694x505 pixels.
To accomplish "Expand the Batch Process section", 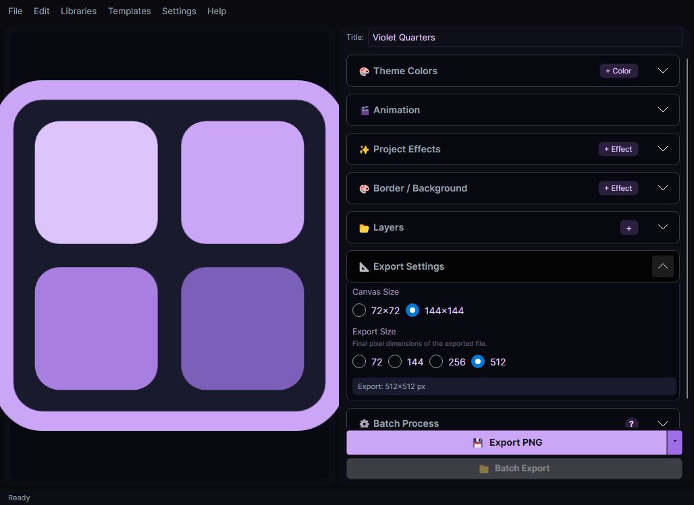I will pyautogui.click(x=662, y=423).
